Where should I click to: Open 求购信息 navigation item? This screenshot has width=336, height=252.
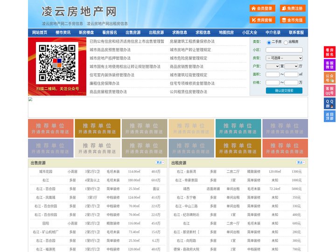(180, 33)
